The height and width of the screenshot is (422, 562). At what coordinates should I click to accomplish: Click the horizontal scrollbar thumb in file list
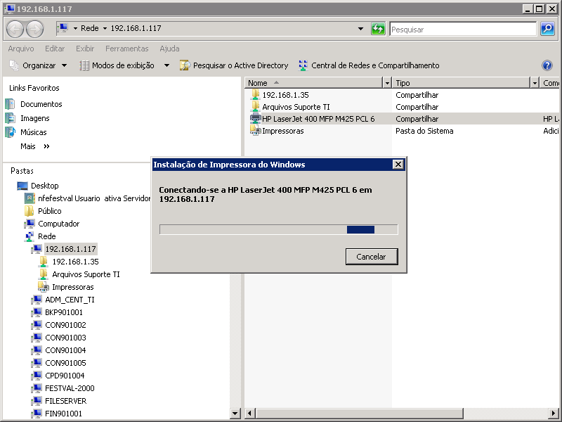(360, 414)
